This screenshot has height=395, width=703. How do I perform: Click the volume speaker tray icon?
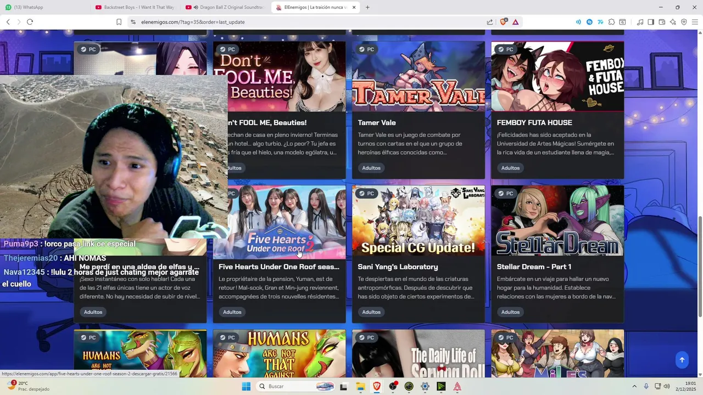667,386
